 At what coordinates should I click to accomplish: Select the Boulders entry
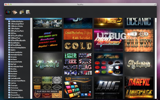[x=14, y=71]
